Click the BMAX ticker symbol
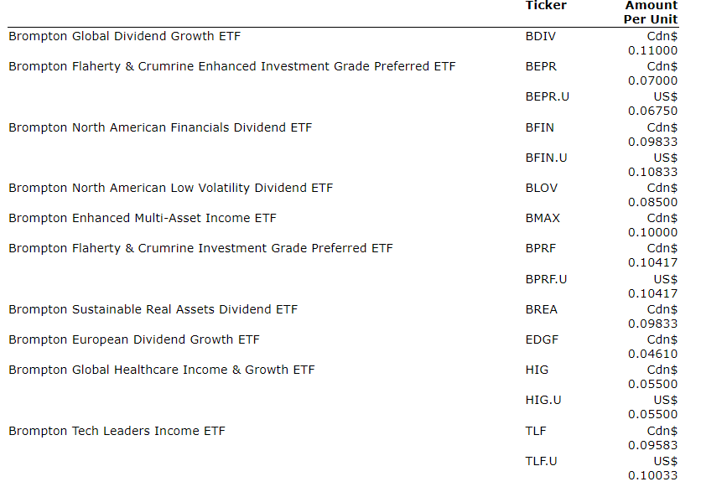This screenshot has height=492, width=701. [543, 218]
